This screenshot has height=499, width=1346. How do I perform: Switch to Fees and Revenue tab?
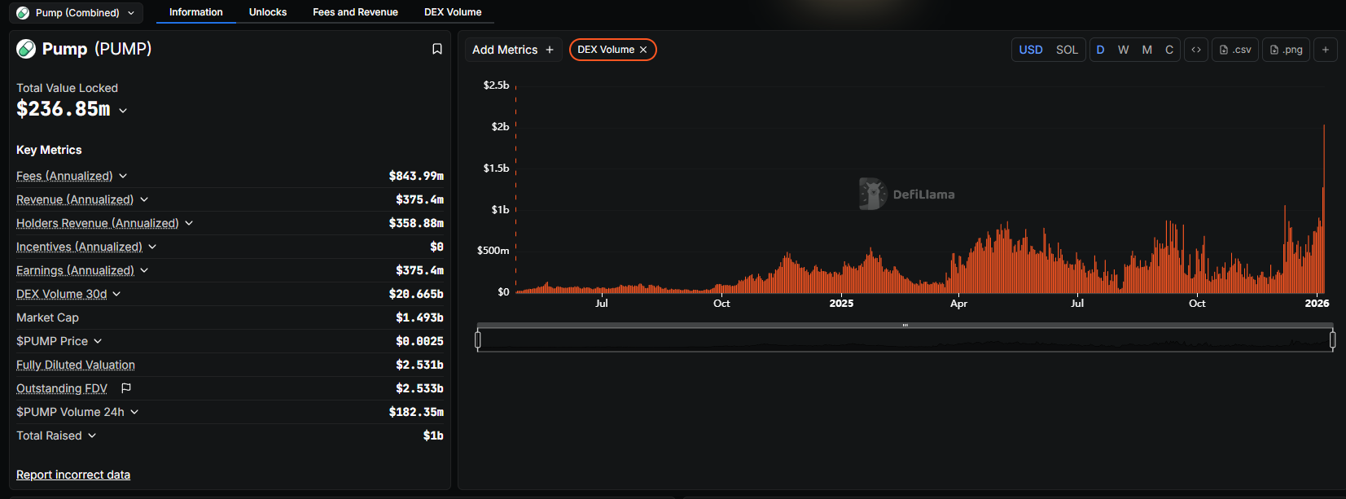[x=355, y=12]
